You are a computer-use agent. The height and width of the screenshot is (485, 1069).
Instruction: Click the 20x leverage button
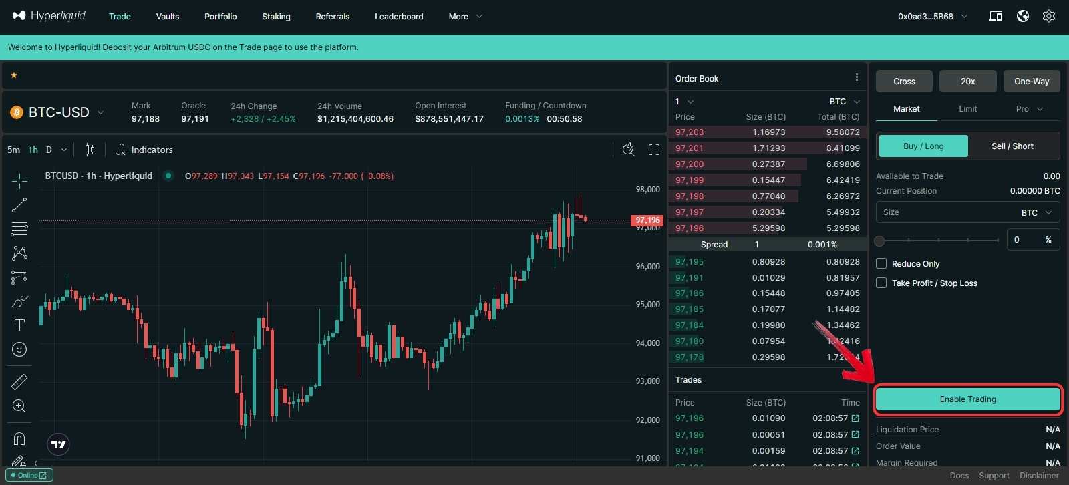pyautogui.click(x=968, y=82)
